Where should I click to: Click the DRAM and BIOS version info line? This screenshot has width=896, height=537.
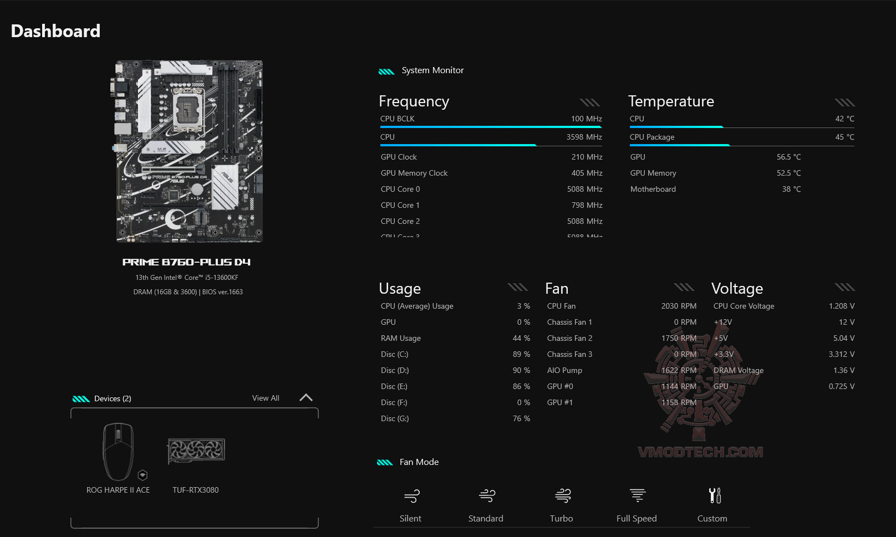tap(188, 292)
